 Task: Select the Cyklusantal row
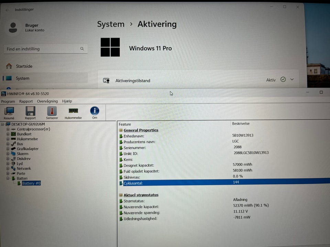pos(224,183)
